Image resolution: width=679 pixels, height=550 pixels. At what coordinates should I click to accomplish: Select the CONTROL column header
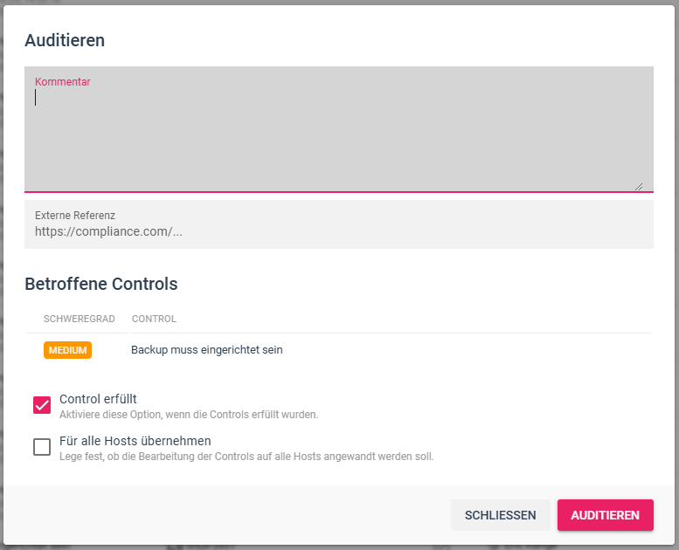154,319
